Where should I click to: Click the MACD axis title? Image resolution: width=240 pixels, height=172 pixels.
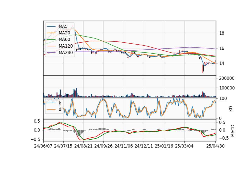click(233, 131)
